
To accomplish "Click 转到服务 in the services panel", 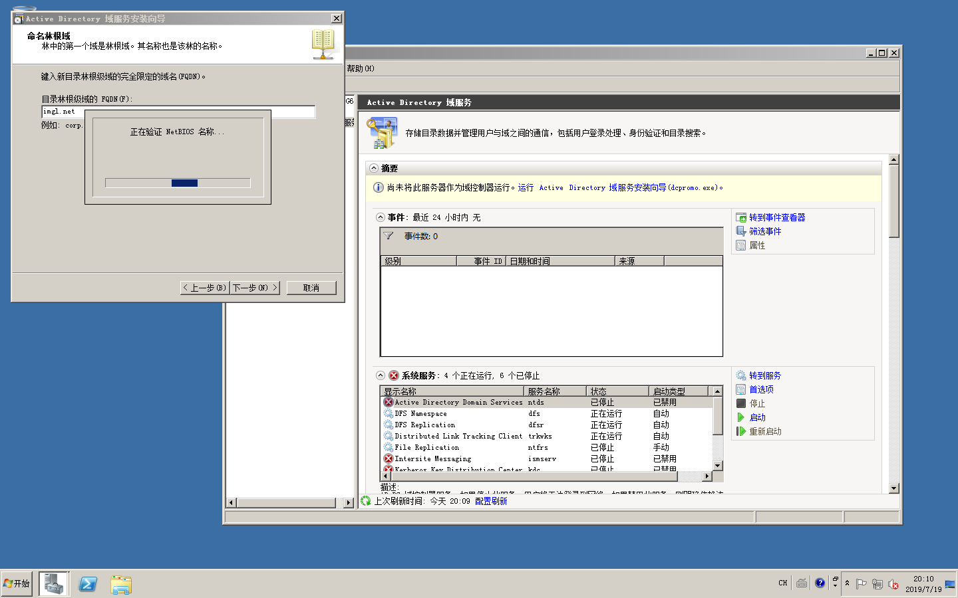I will point(764,375).
